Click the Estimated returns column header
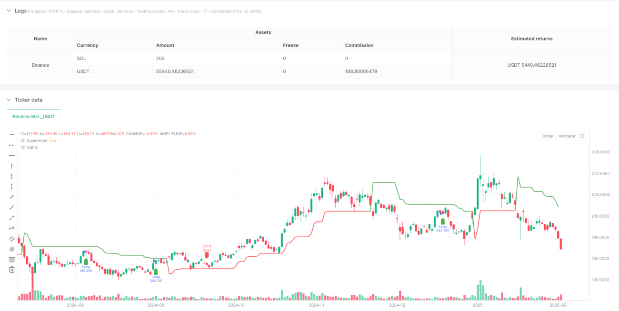The width and height of the screenshot is (619, 311). point(532,39)
